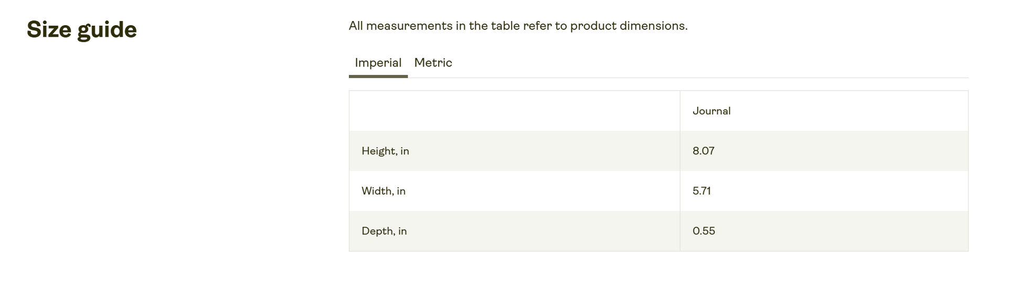Select the Imperial tab
This screenshot has height=290, width=1021.
pos(378,63)
